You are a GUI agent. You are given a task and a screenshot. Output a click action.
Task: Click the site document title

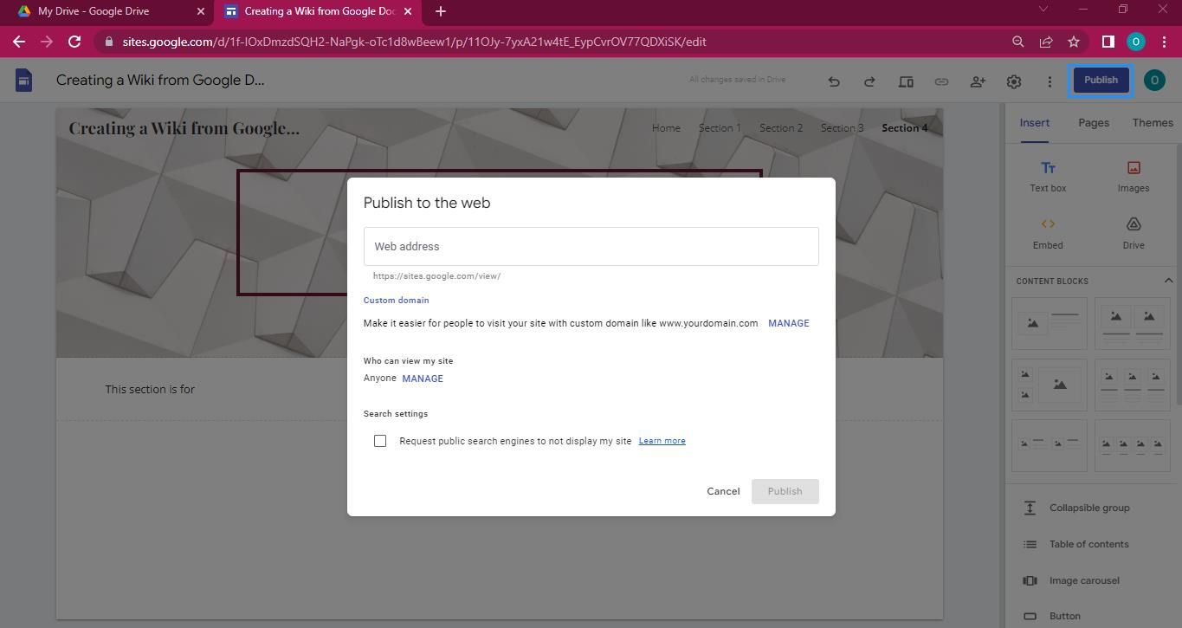point(160,81)
